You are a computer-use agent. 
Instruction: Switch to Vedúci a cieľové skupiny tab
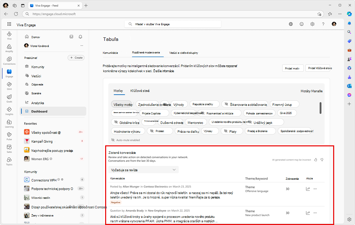point(184,53)
